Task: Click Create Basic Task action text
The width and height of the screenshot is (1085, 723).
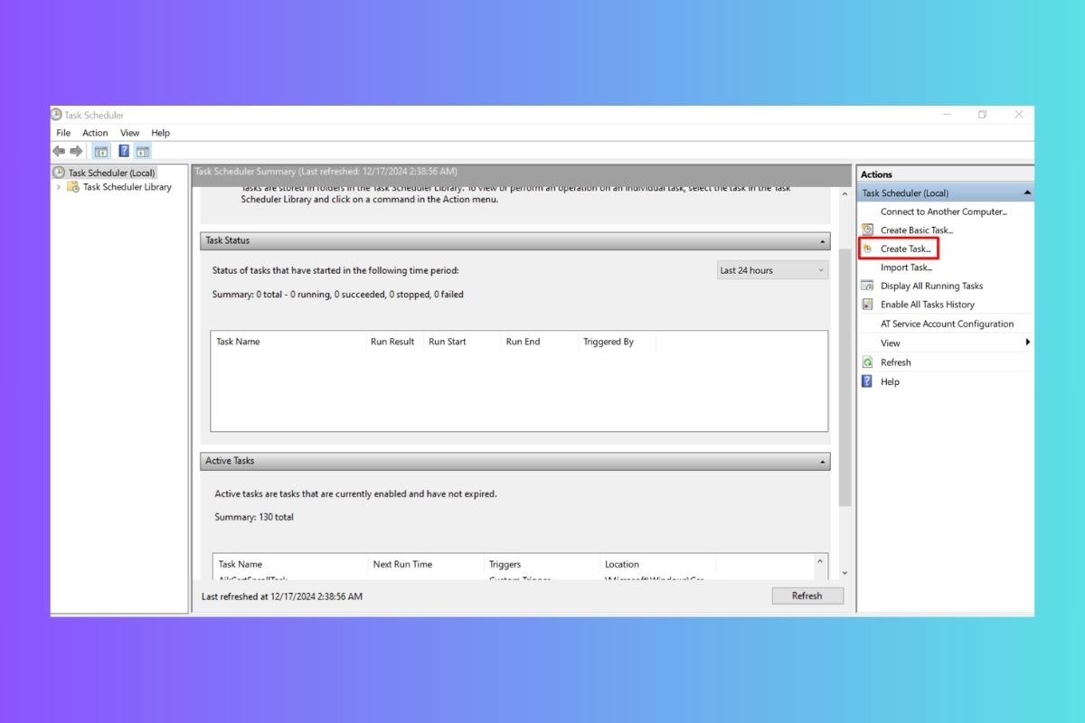Action: click(x=917, y=230)
